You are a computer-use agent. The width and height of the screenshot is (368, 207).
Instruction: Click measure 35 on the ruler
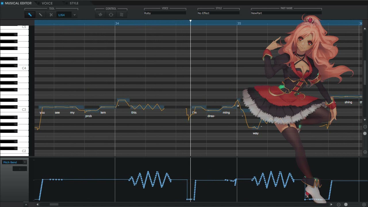239,23
